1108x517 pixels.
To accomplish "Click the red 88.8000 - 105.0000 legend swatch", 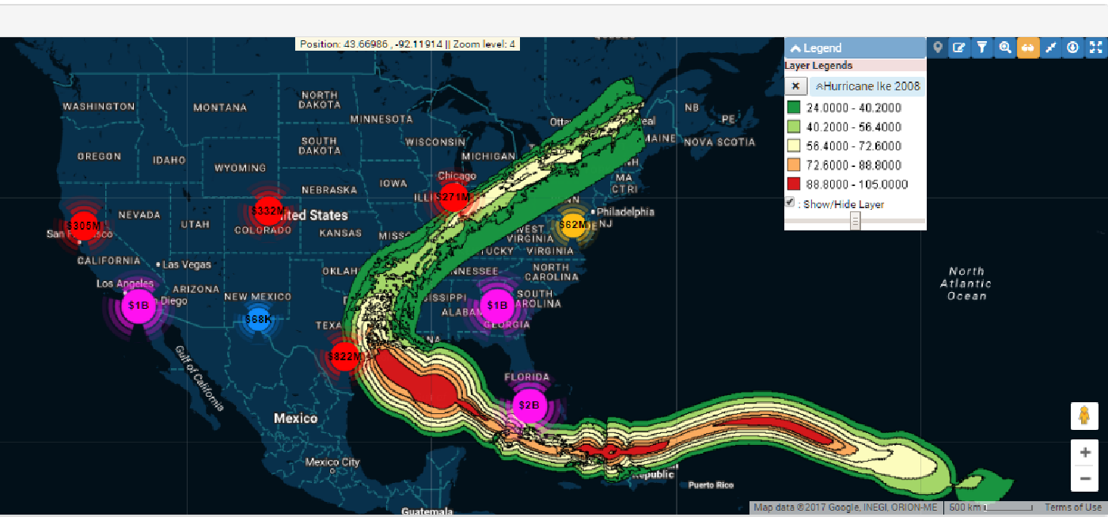I will point(794,184).
